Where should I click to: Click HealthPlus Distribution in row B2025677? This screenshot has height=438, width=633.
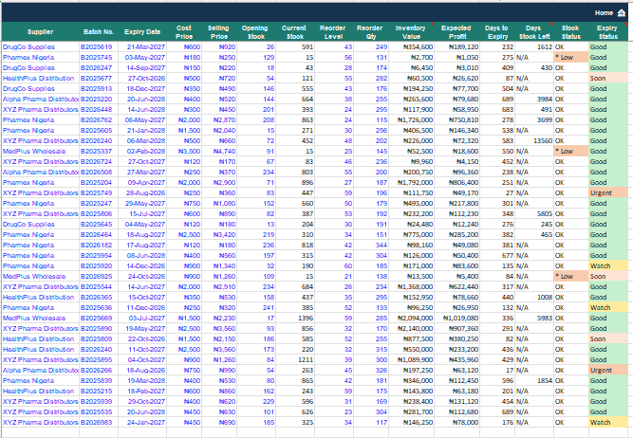point(41,79)
